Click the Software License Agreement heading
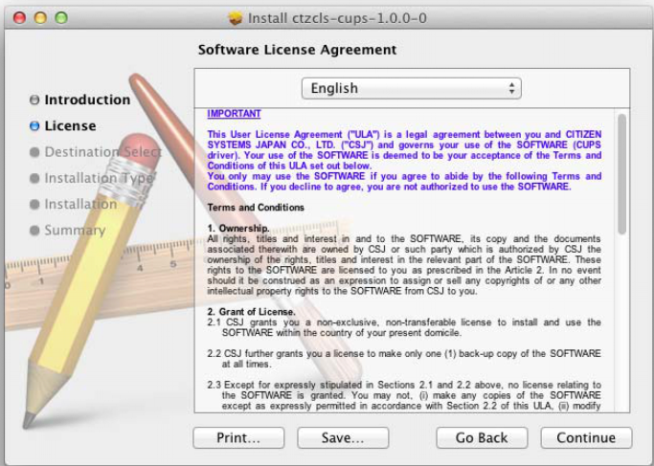This screenshot has width=654, height=466. click(297, 50)
